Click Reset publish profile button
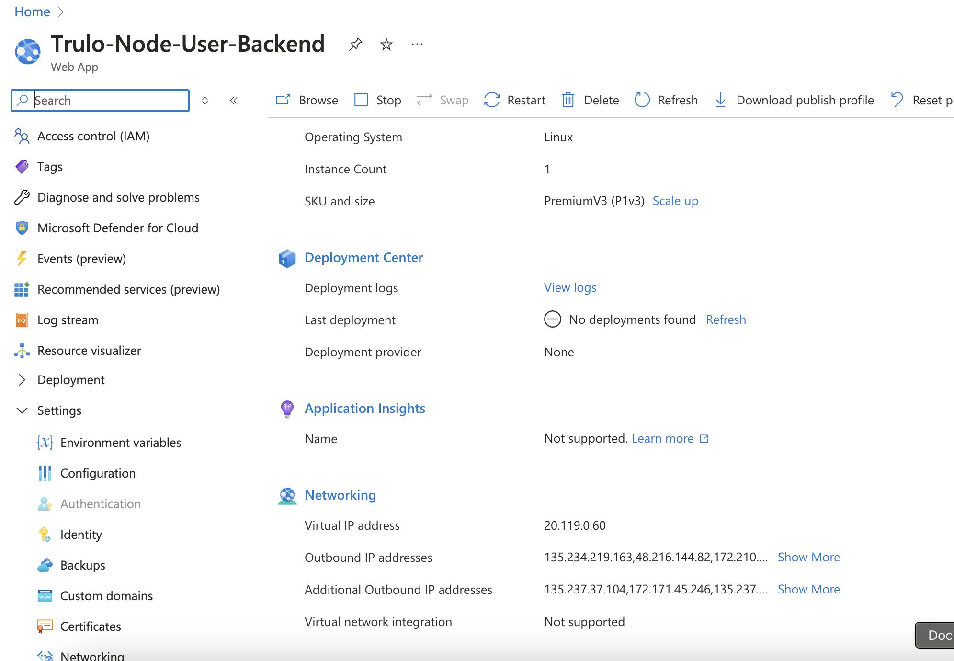The width and height of the screenshot is (954, 661). point(922,100)
